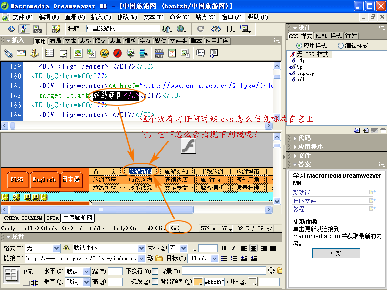Select the 编辑样式 radio button
The width and height of the screenshot is (387, 290).
(341, 45)
